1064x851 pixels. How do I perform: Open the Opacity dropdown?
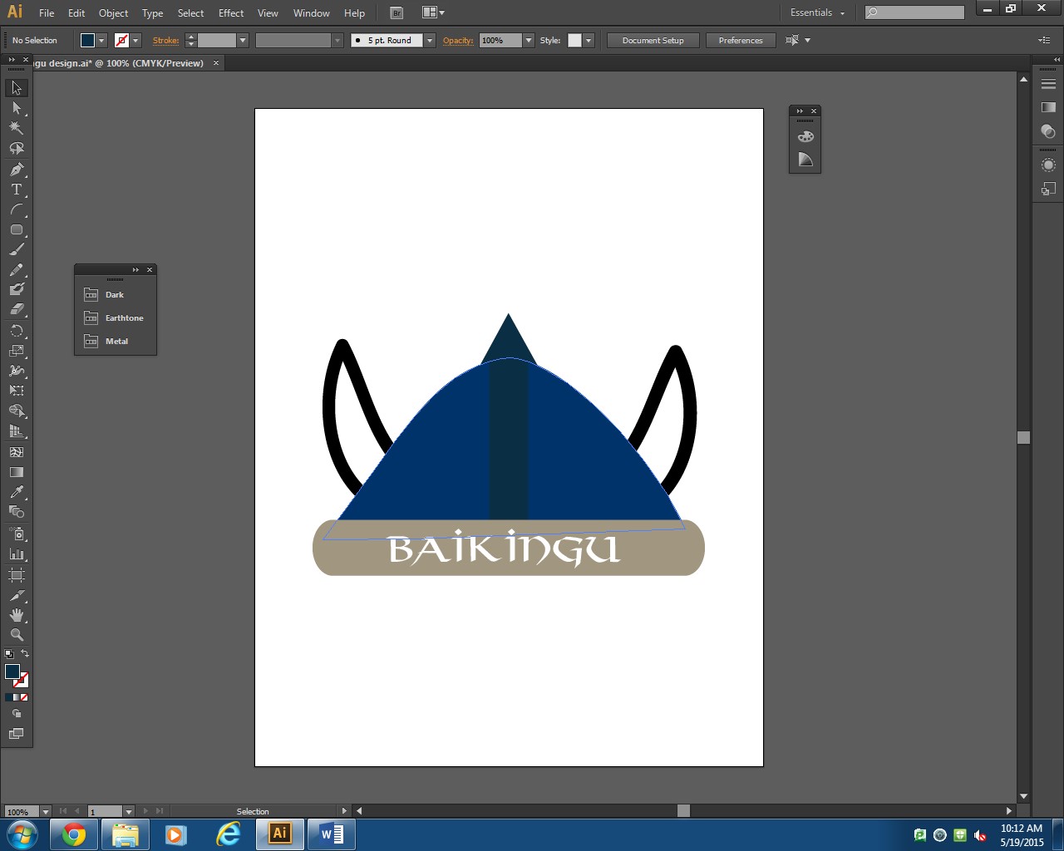coord(528,40)
